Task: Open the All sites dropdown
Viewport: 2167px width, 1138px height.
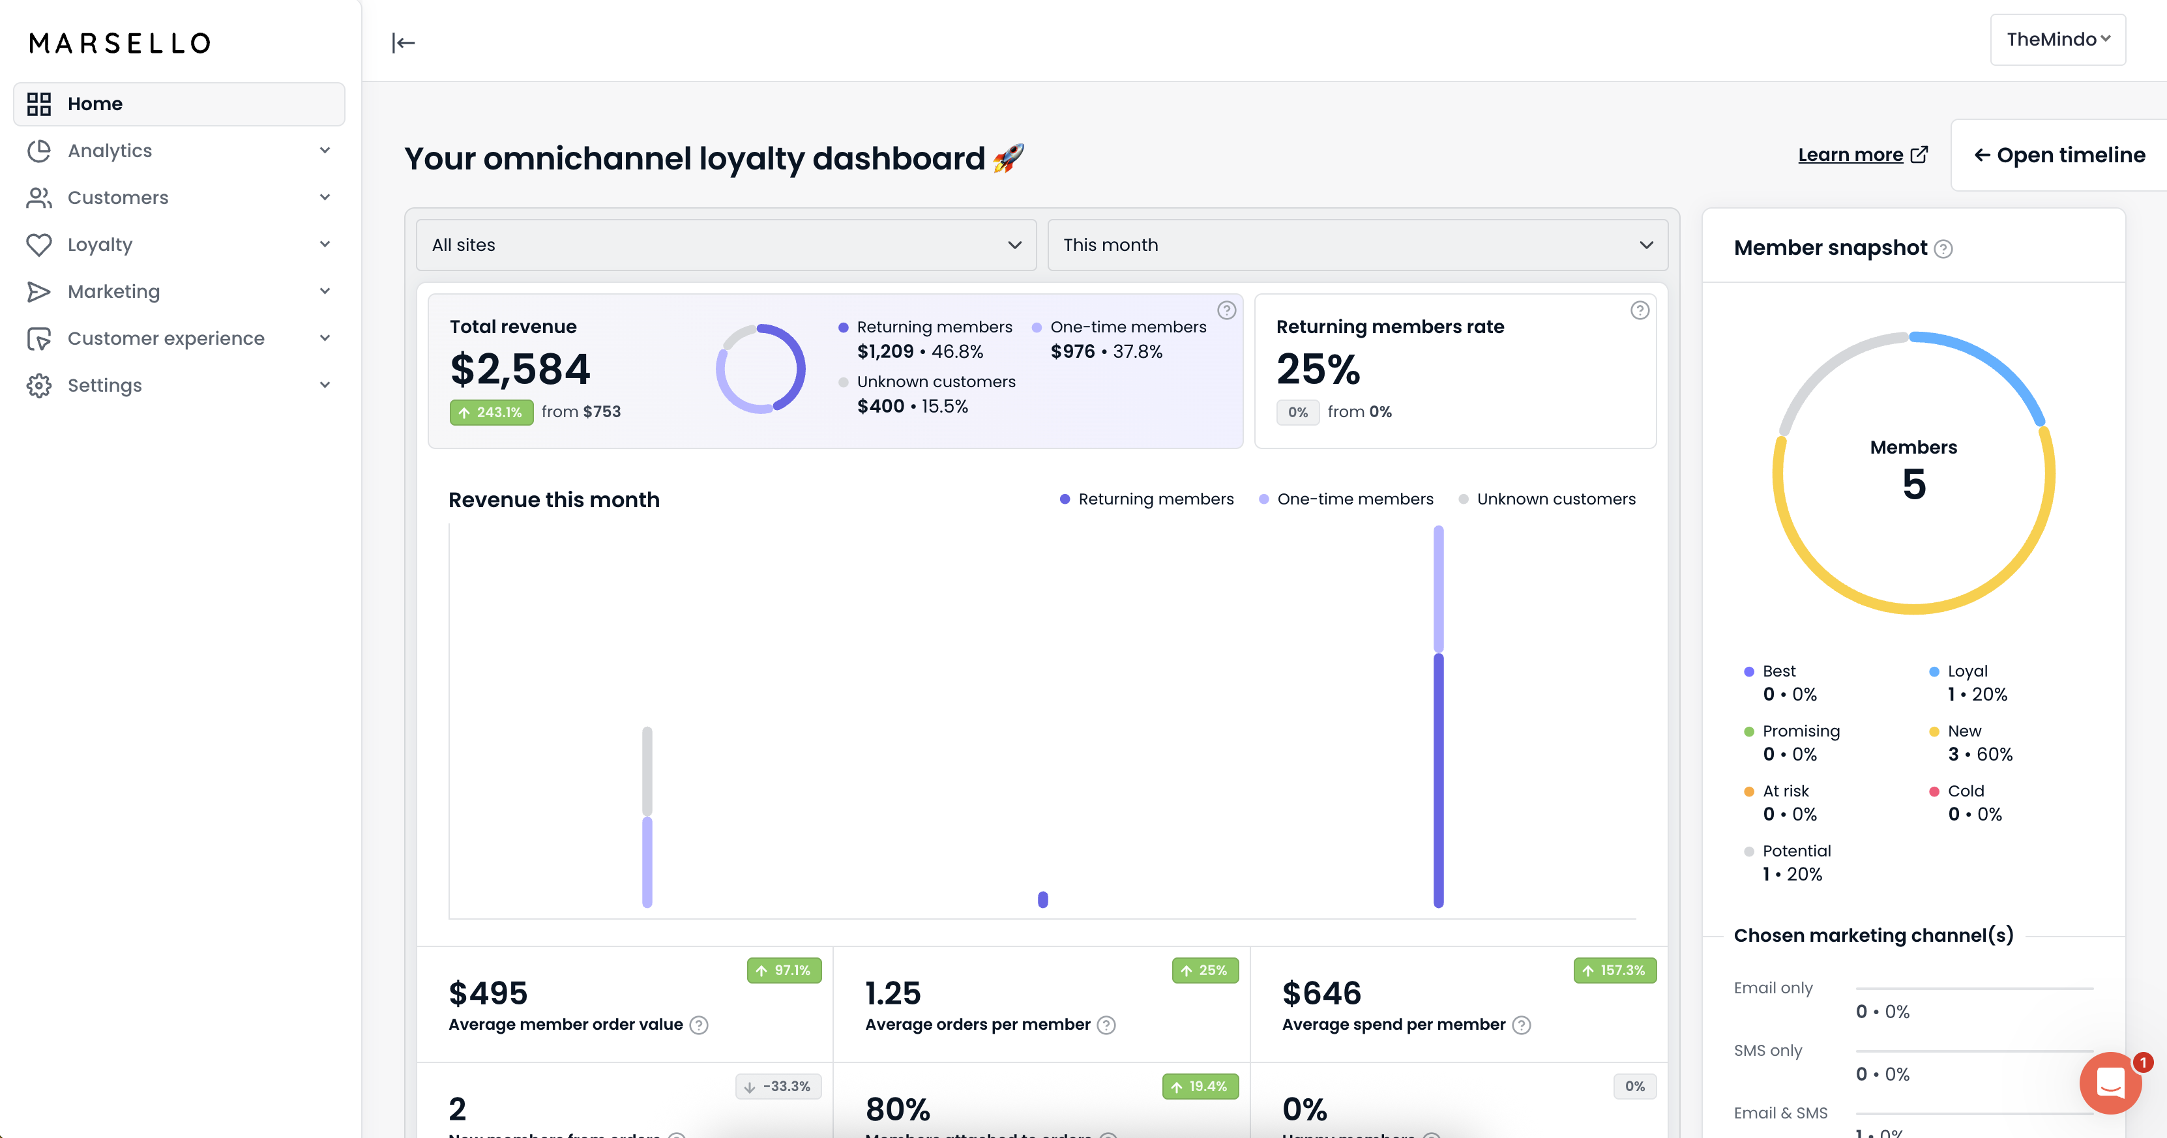Action: tap(726, 245)
